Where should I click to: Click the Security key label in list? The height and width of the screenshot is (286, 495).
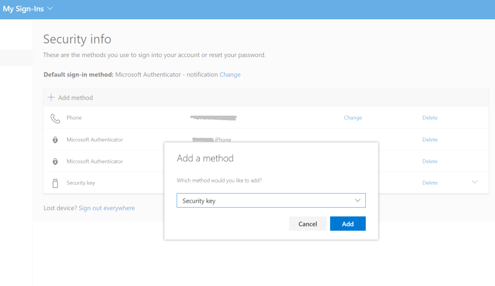(x=80, y=183)
